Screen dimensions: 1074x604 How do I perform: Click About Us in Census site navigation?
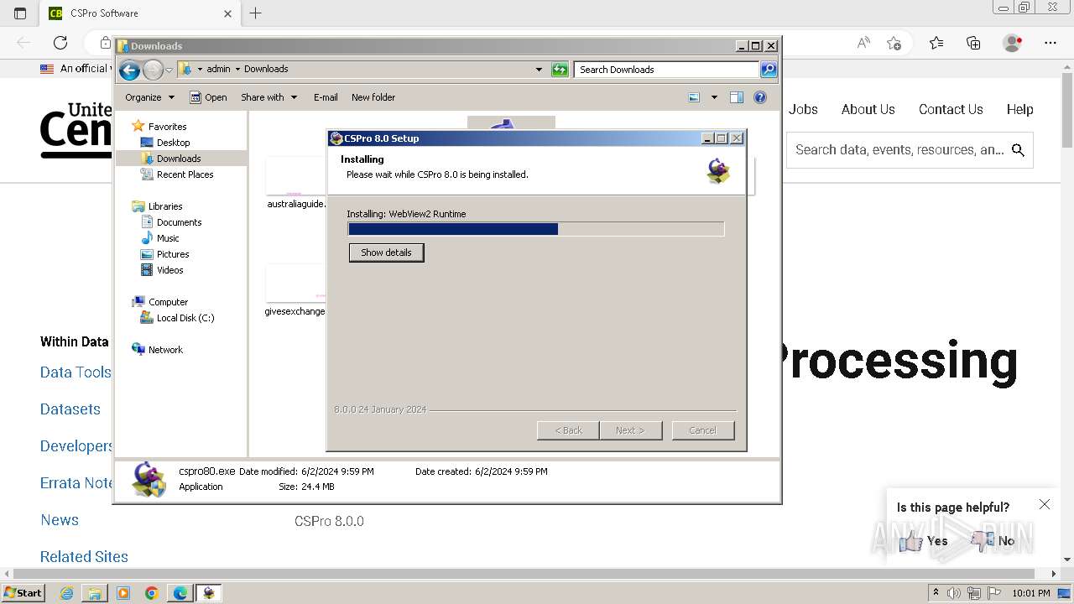[x=868, y=109]
